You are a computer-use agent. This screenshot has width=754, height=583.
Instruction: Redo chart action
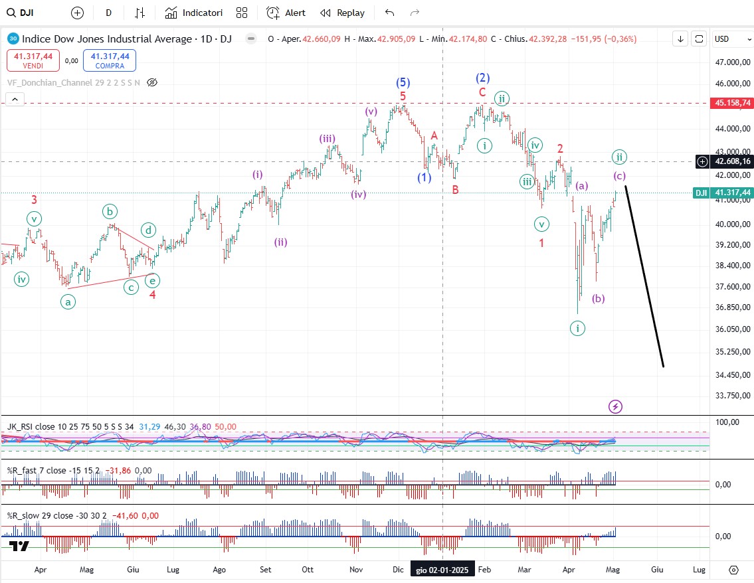point(415,13)
